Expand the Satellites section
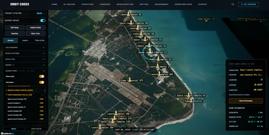 [25, 59]
